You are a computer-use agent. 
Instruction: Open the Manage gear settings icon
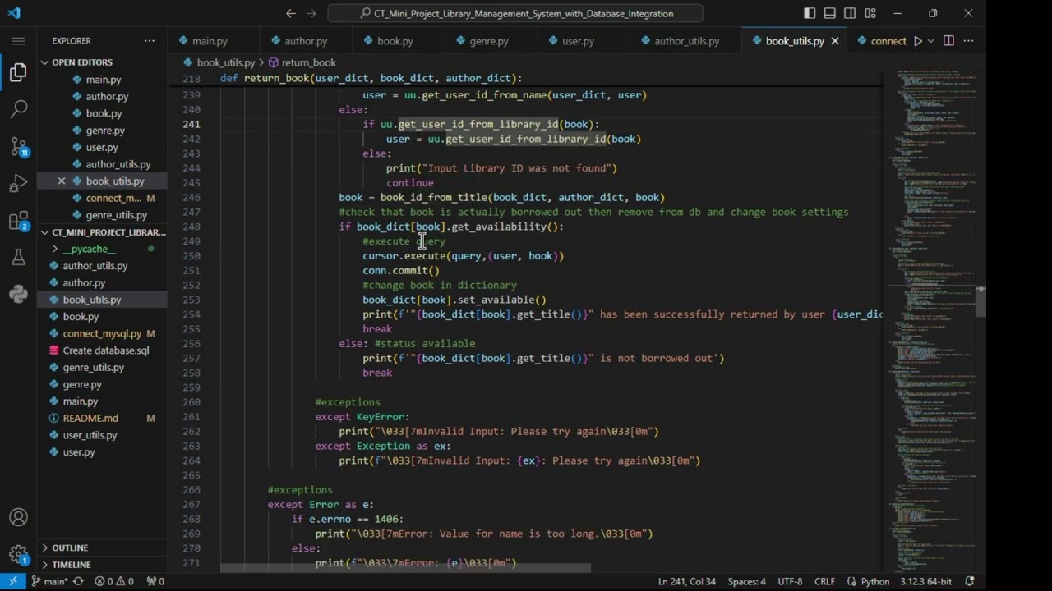(18, 554)
